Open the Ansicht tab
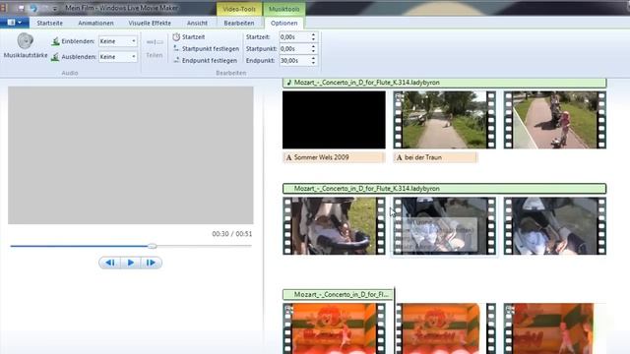The width and height of the screenshot is (630, 354). 197,23
